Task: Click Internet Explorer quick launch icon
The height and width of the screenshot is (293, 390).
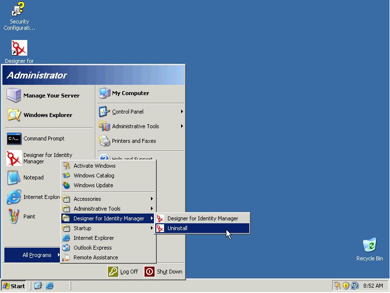Action: point(50,286)
